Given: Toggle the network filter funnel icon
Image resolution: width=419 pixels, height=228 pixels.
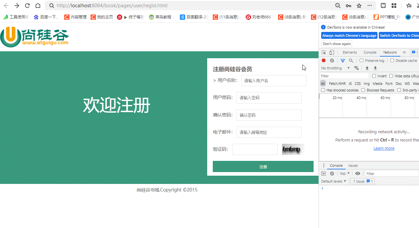Looking at the screenshot, I should click(343, 61).
